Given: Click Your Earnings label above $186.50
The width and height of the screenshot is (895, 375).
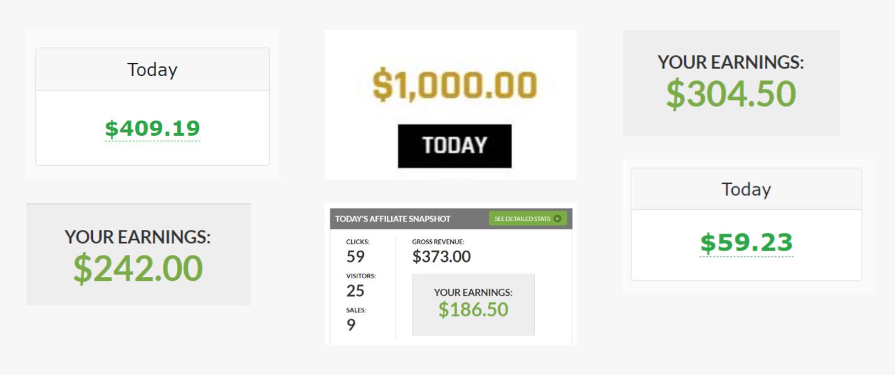Looking at the screenshot, I should coord(473,293).
